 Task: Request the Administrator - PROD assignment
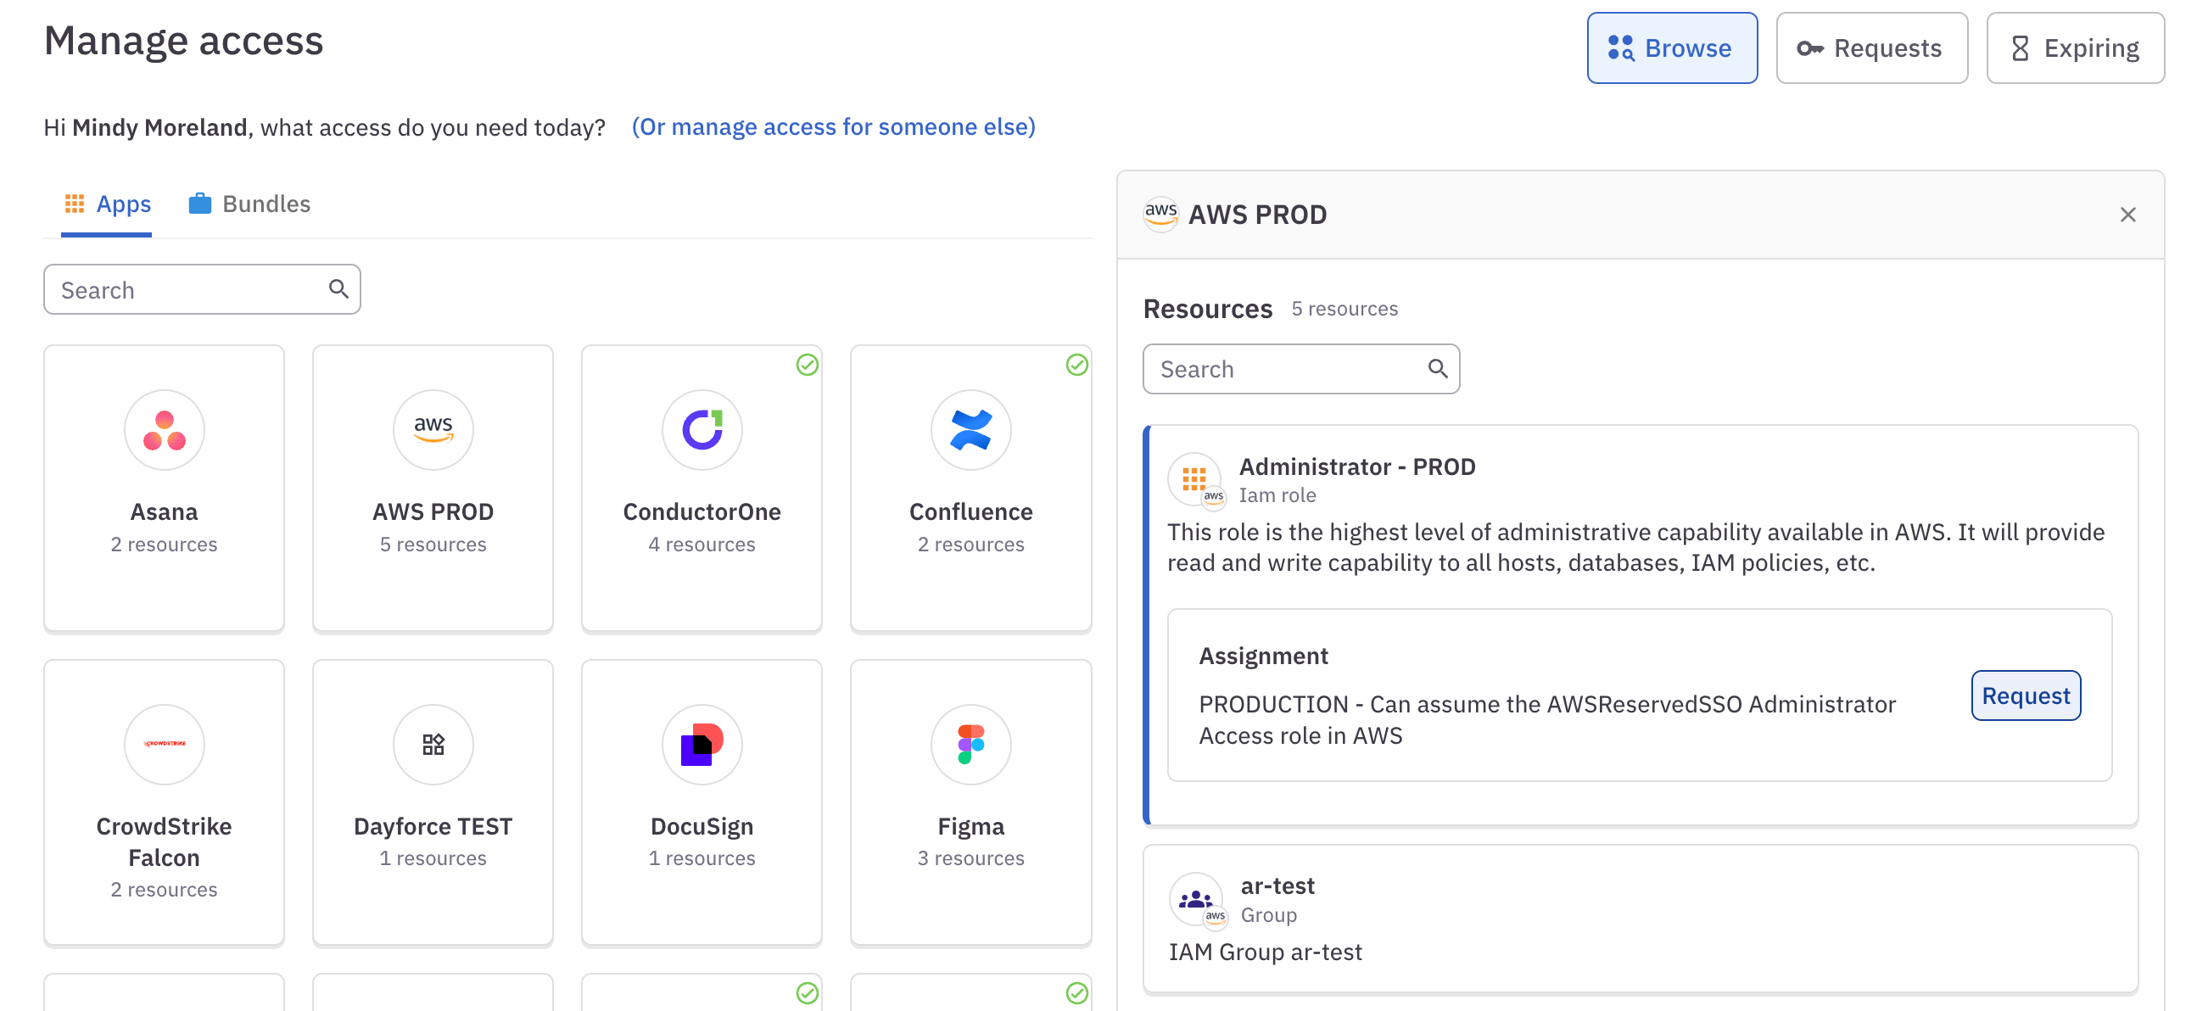[x=2025, y=695]
